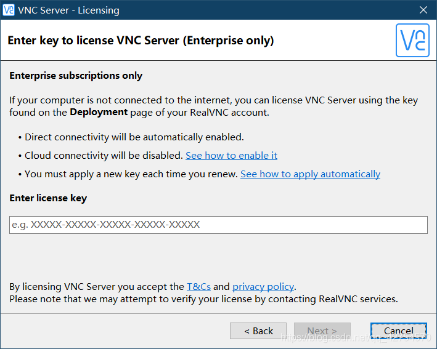Click the 'Please note that we may attempt' line
This screenshot has height=349, width=437.
pos(203,299)
